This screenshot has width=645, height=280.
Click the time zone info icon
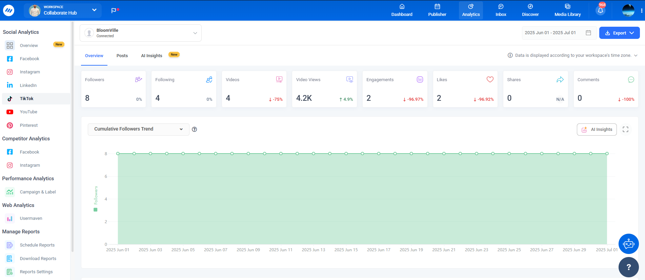click(x=510, y=55)
